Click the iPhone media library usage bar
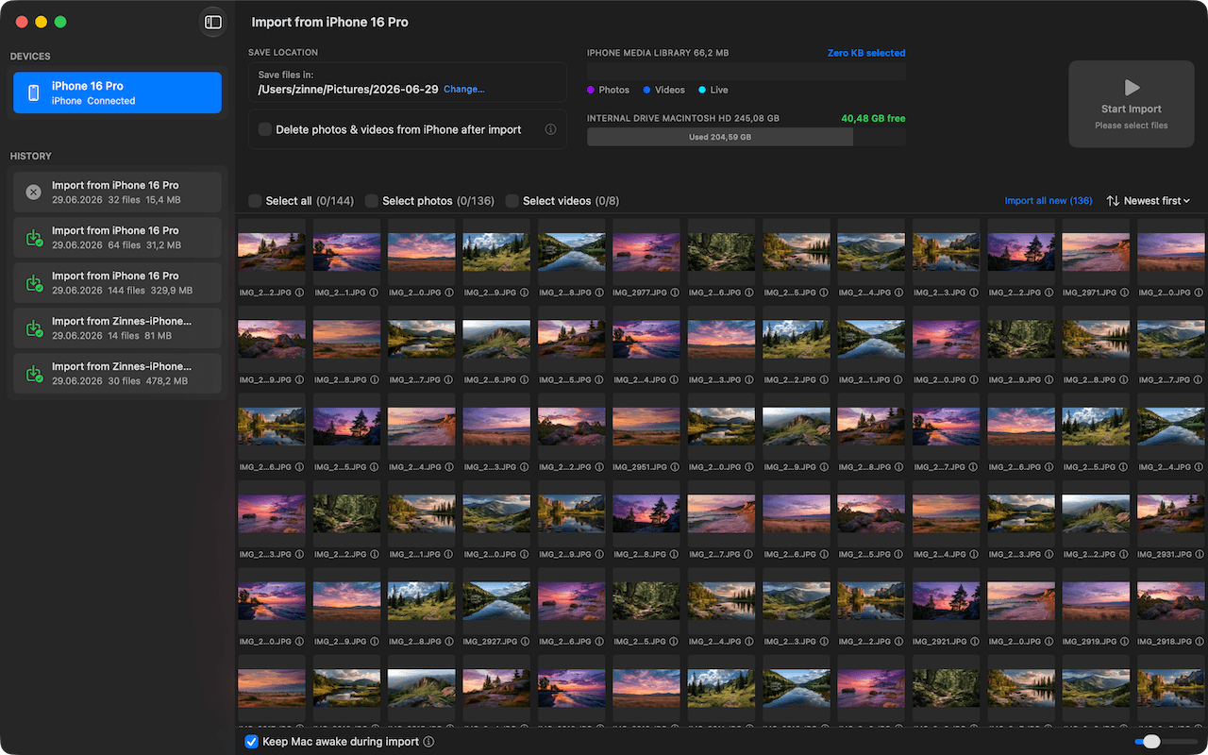Viewport: 1208px width, 755px height. [x=747, y=72]
